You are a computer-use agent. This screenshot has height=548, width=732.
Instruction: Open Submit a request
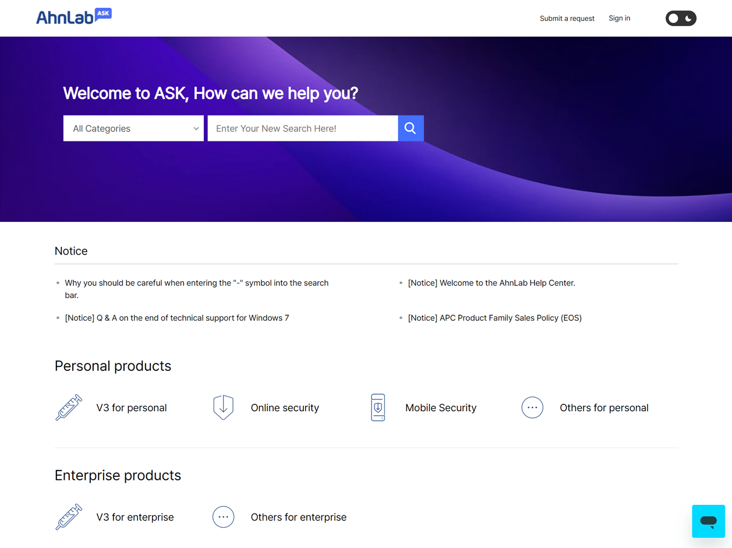567,19
